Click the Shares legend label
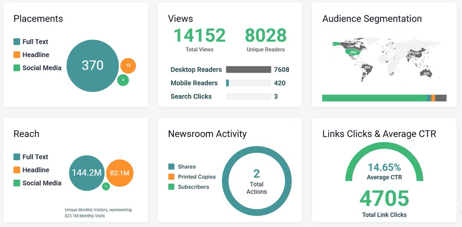462x227 pixels. (x=187, y=167)
